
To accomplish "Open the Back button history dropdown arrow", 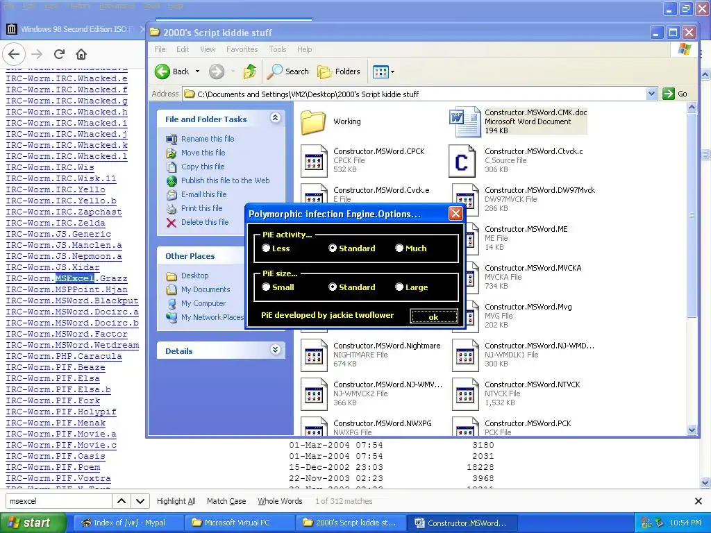I will 197,71.
